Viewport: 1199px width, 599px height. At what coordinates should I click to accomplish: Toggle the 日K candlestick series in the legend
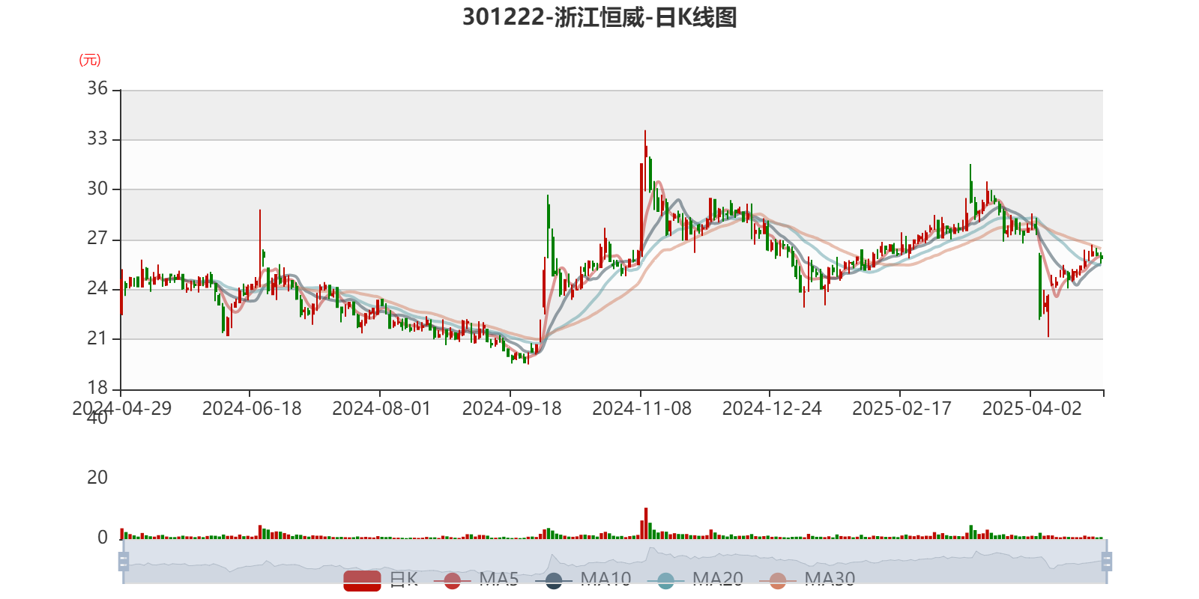380,580
